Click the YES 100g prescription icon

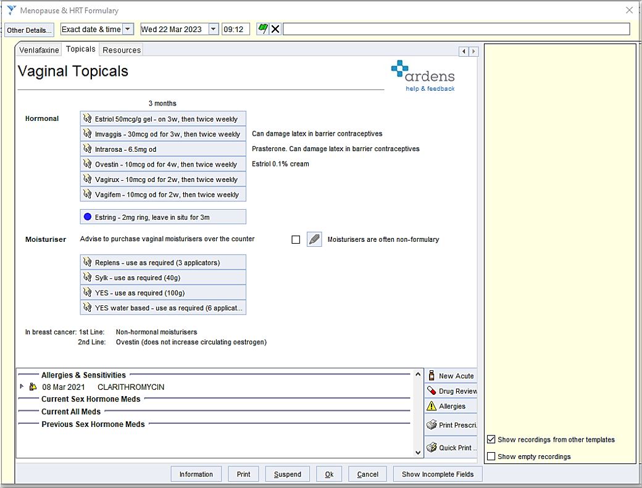pyautogui.click(x=87, y=292)
